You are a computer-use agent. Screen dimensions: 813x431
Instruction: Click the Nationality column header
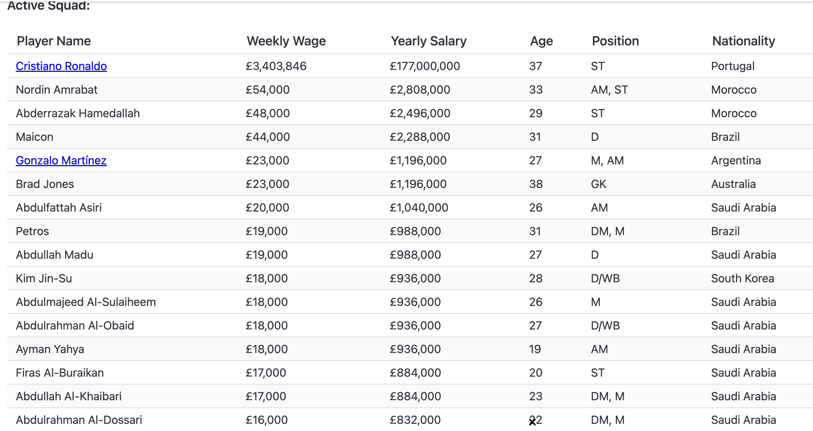[744, 41]
